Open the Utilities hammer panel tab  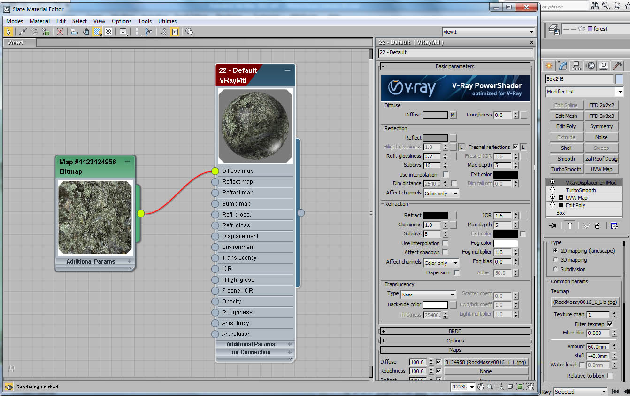point(618,65)
